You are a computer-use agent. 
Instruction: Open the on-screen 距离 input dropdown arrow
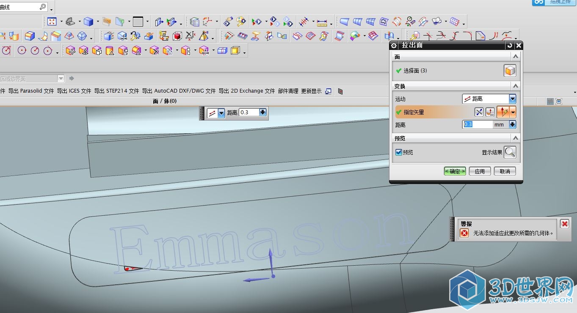[263, 113]
